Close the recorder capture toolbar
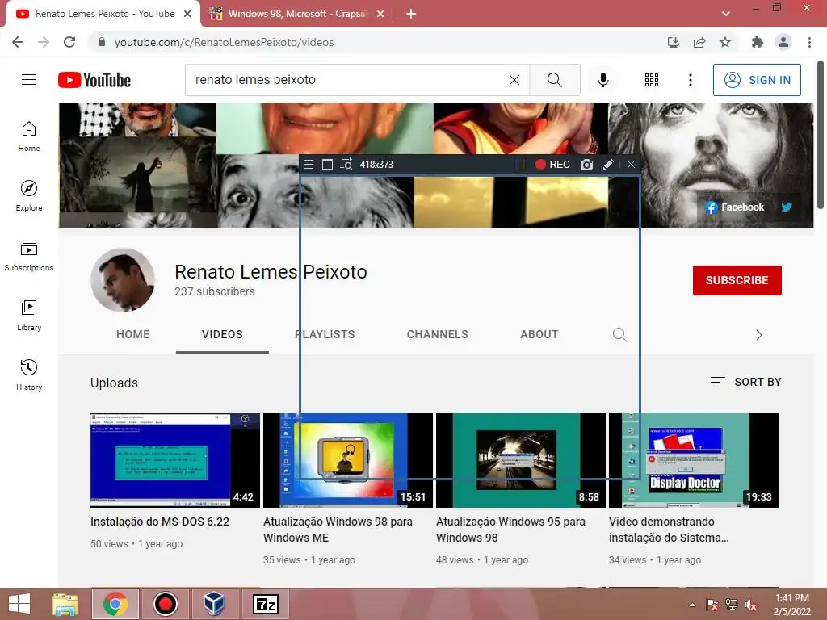This screenshot has height=620, width=827. pyautogui.click(x=632, y=165)
